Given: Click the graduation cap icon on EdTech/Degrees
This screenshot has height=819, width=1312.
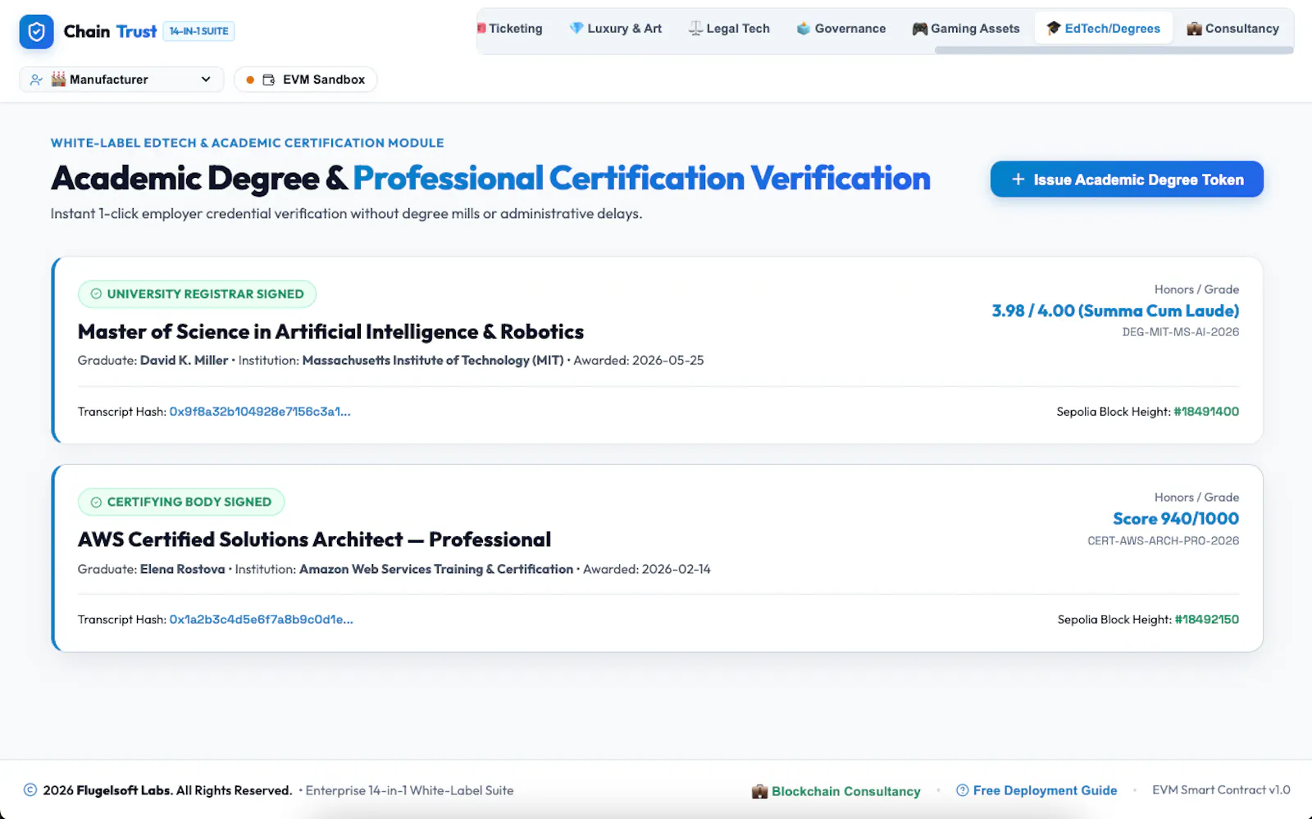Looking at the screenshot, I should [x=1054, y=29].
